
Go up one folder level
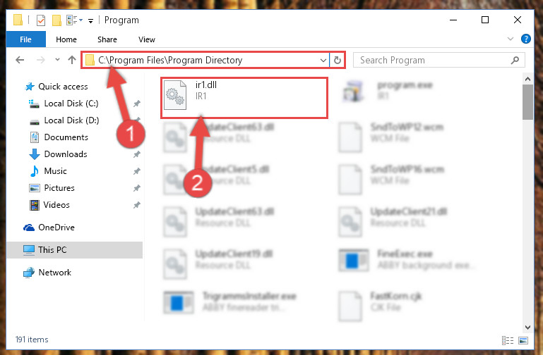click(72, 60)
